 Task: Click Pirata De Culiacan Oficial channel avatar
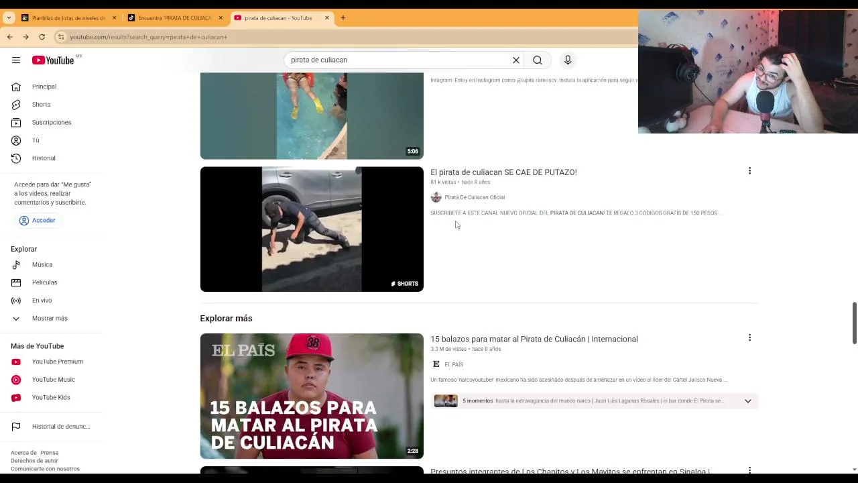436,197
